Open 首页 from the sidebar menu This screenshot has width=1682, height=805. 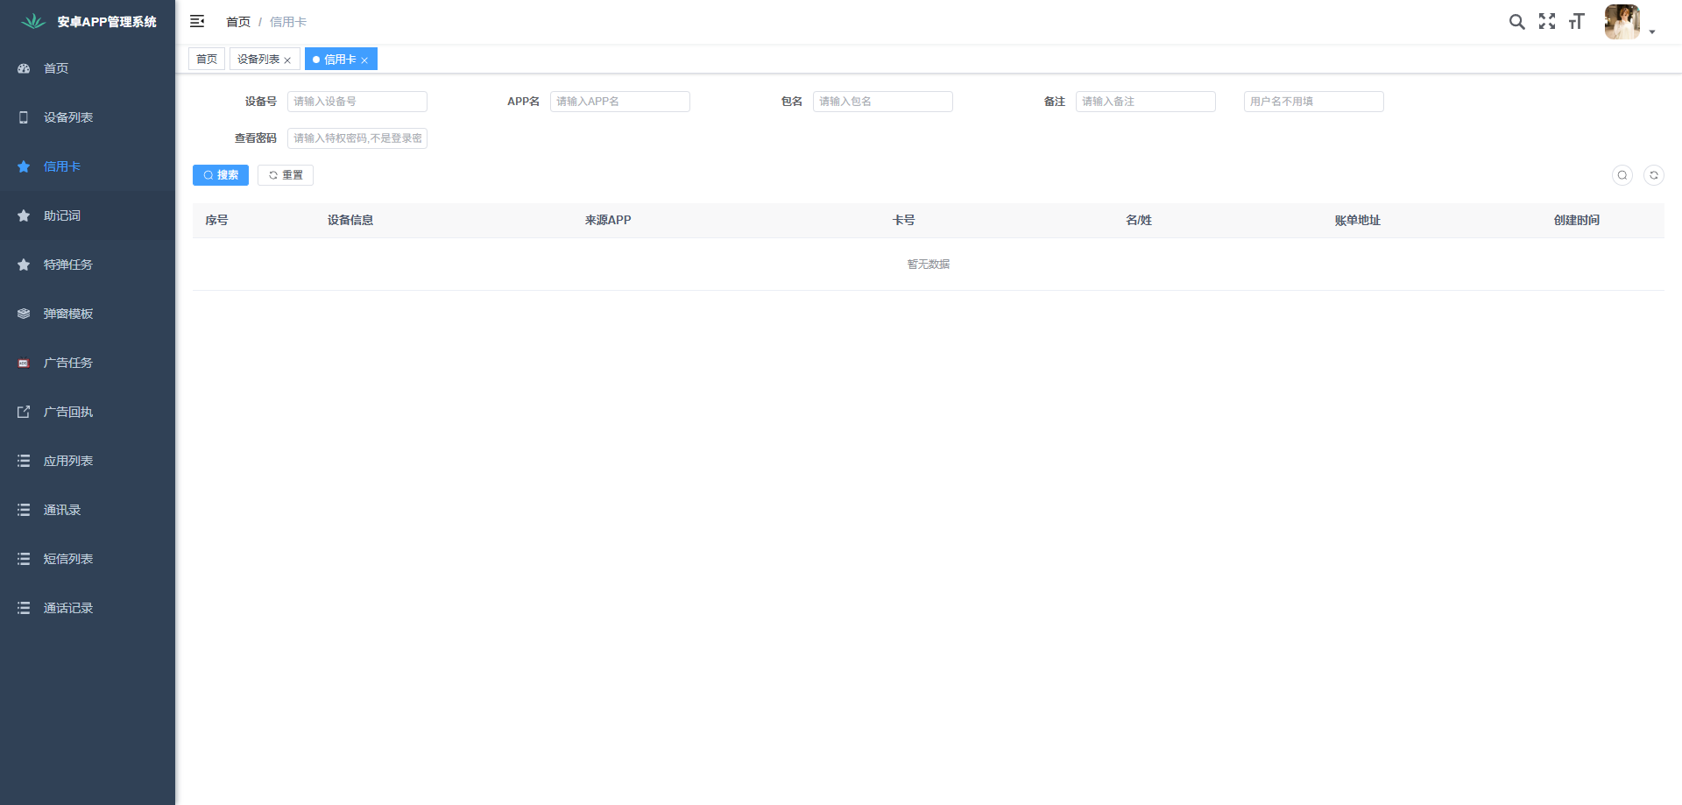coord(88,68)
